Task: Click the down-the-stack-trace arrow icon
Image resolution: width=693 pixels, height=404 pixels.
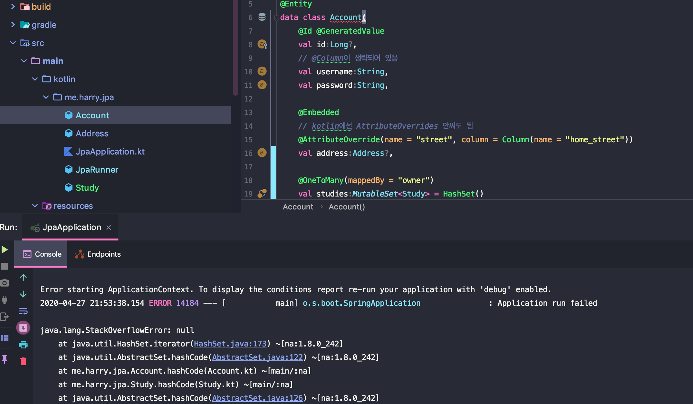Action: click(23, 294)
